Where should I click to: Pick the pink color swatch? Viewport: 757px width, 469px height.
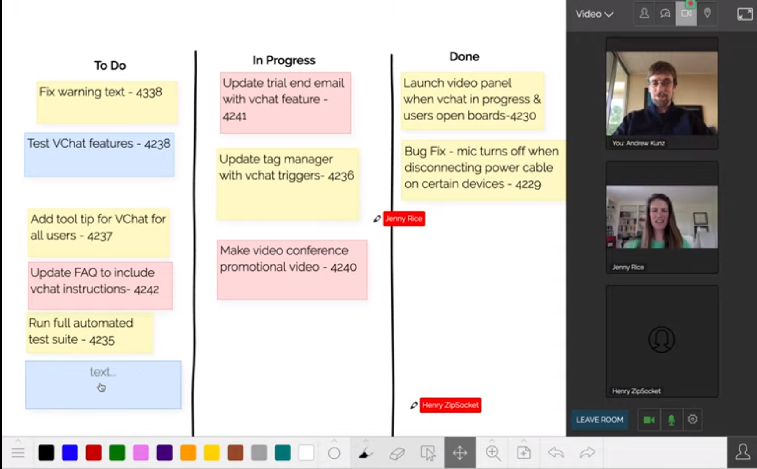point(141,453)
